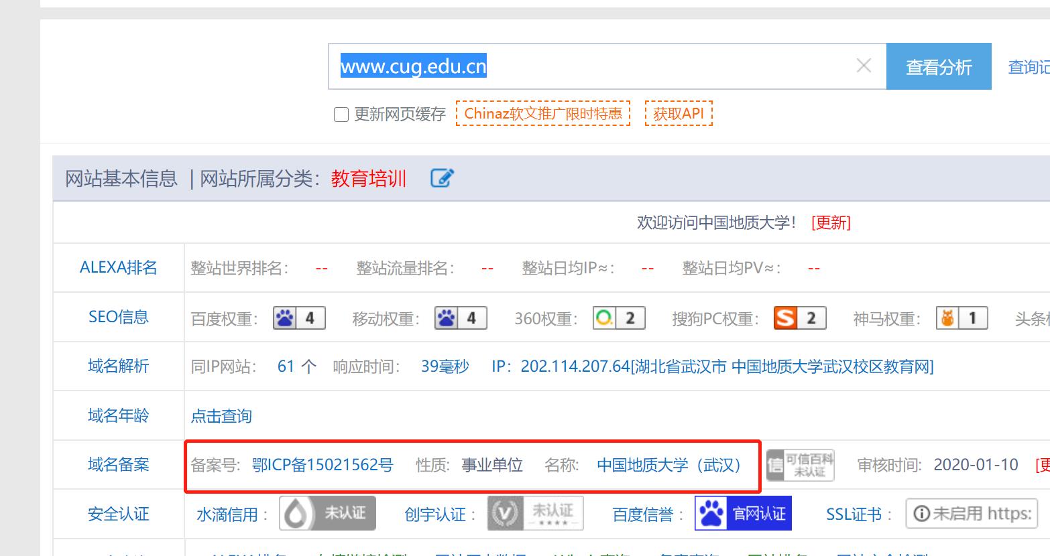Click the 创宇认证 label link
Image resolution: width=1050 pixels, height=556 pixels.
pyautogui.click(x=435, y=514)
